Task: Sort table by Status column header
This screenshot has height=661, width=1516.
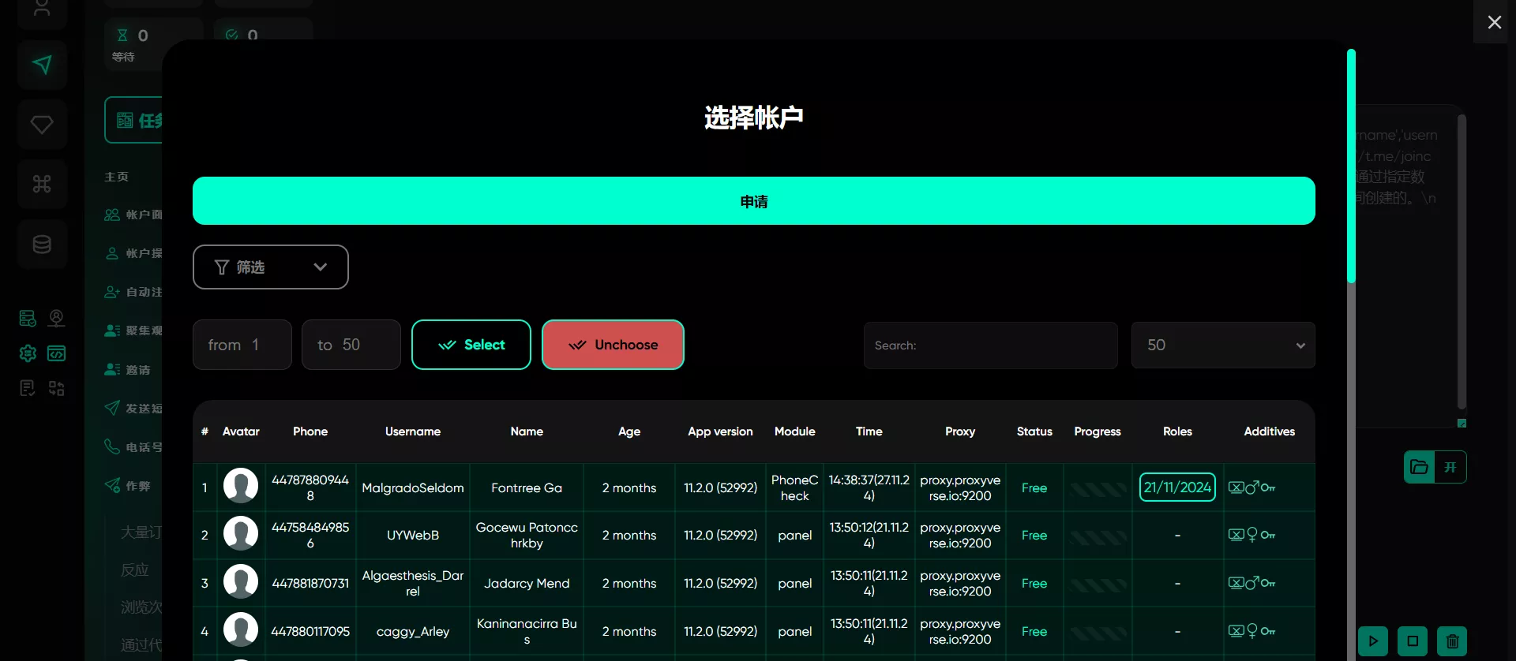Action: pyautogui.click(x=1034, y=431)
